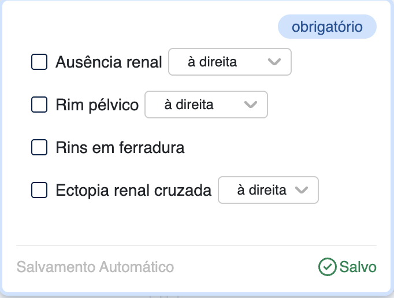394x298 pixels.
Task: Toggle the Ectopia renal cruzada checkbox
Action: click(x=39, y=190)
